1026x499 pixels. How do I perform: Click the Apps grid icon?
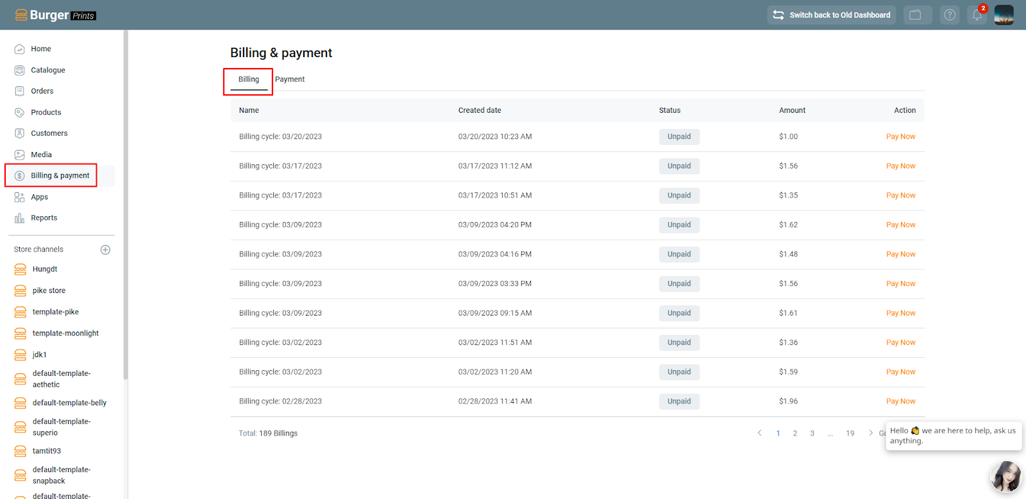point(20,197)
